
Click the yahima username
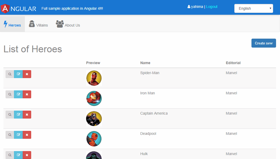coord(197,7)
